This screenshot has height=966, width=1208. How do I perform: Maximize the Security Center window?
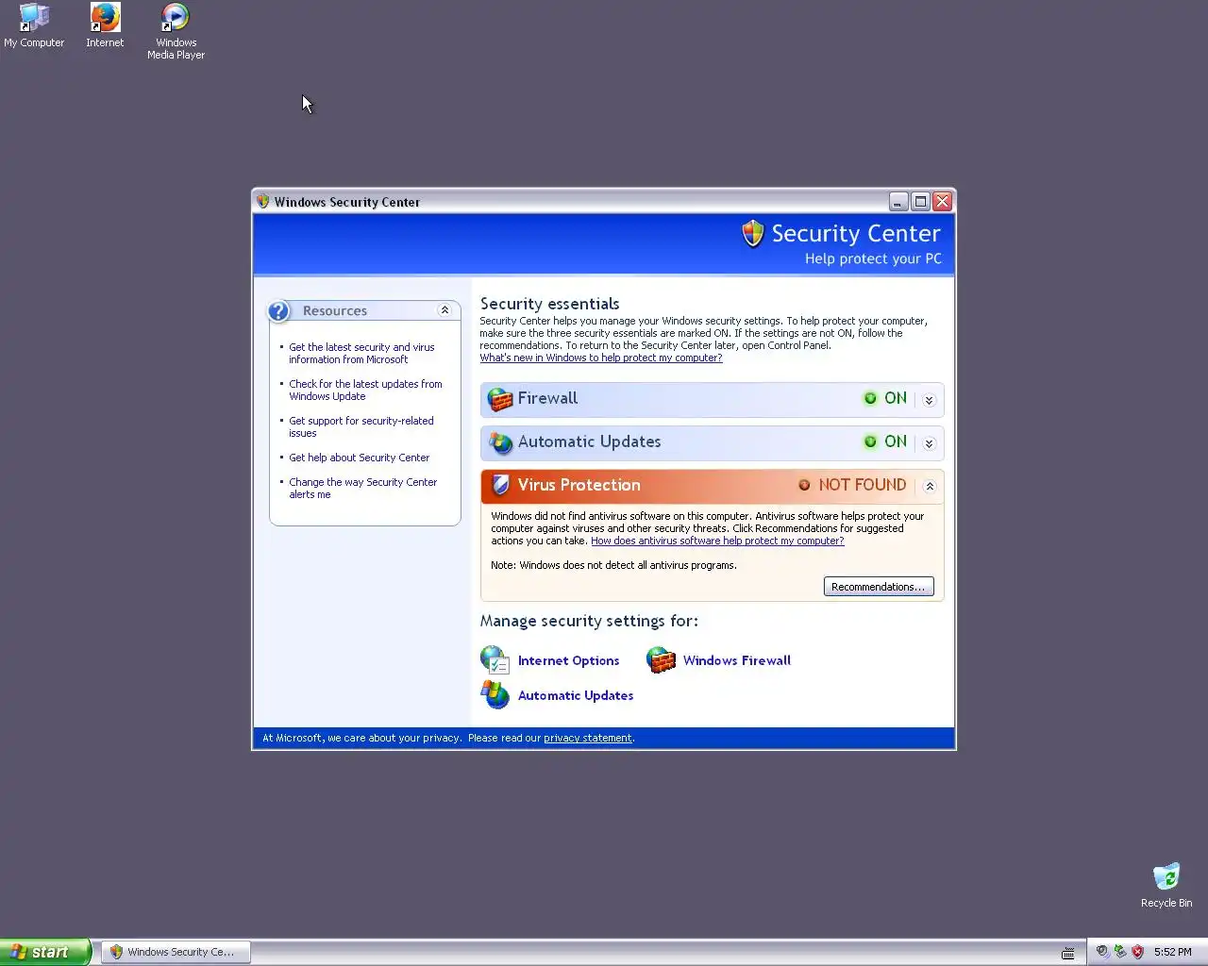click(x=920, y=201)
